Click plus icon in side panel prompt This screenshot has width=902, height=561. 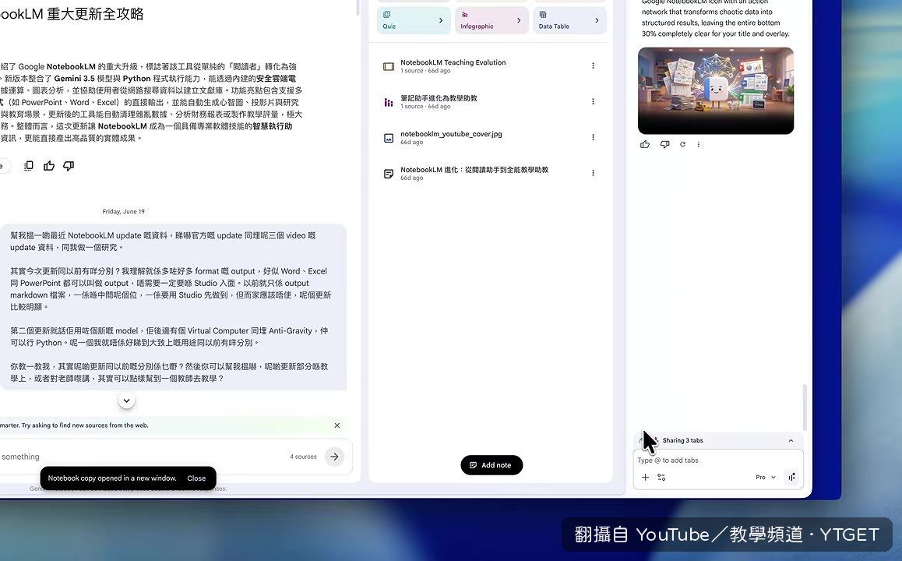pos(645,477)
